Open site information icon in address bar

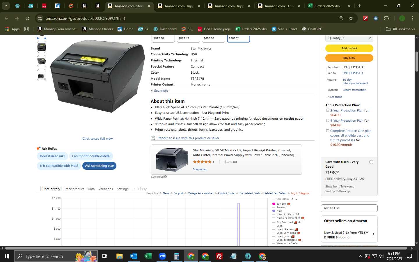(40, 18)
